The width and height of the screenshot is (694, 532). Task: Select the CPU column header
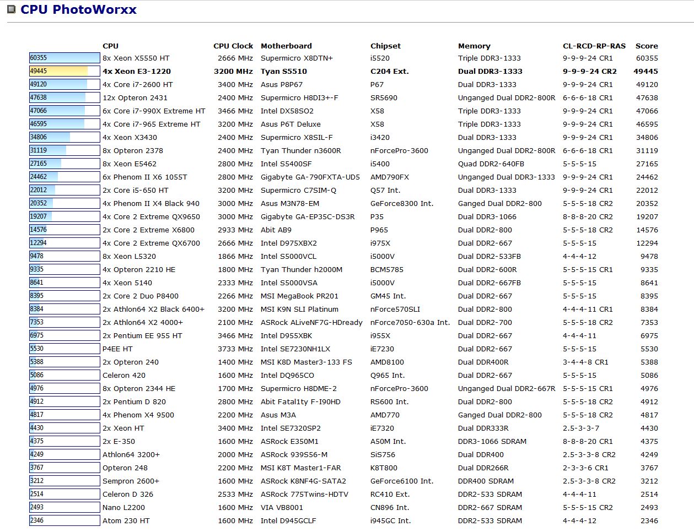tap(110, 46)
